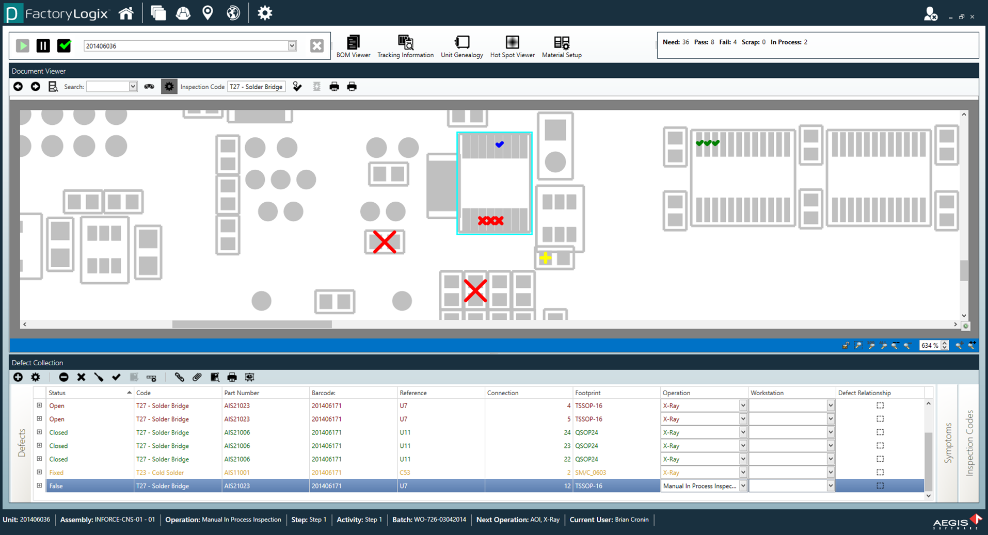Open the Inspection Codes side tab

(x=969, y=443)
